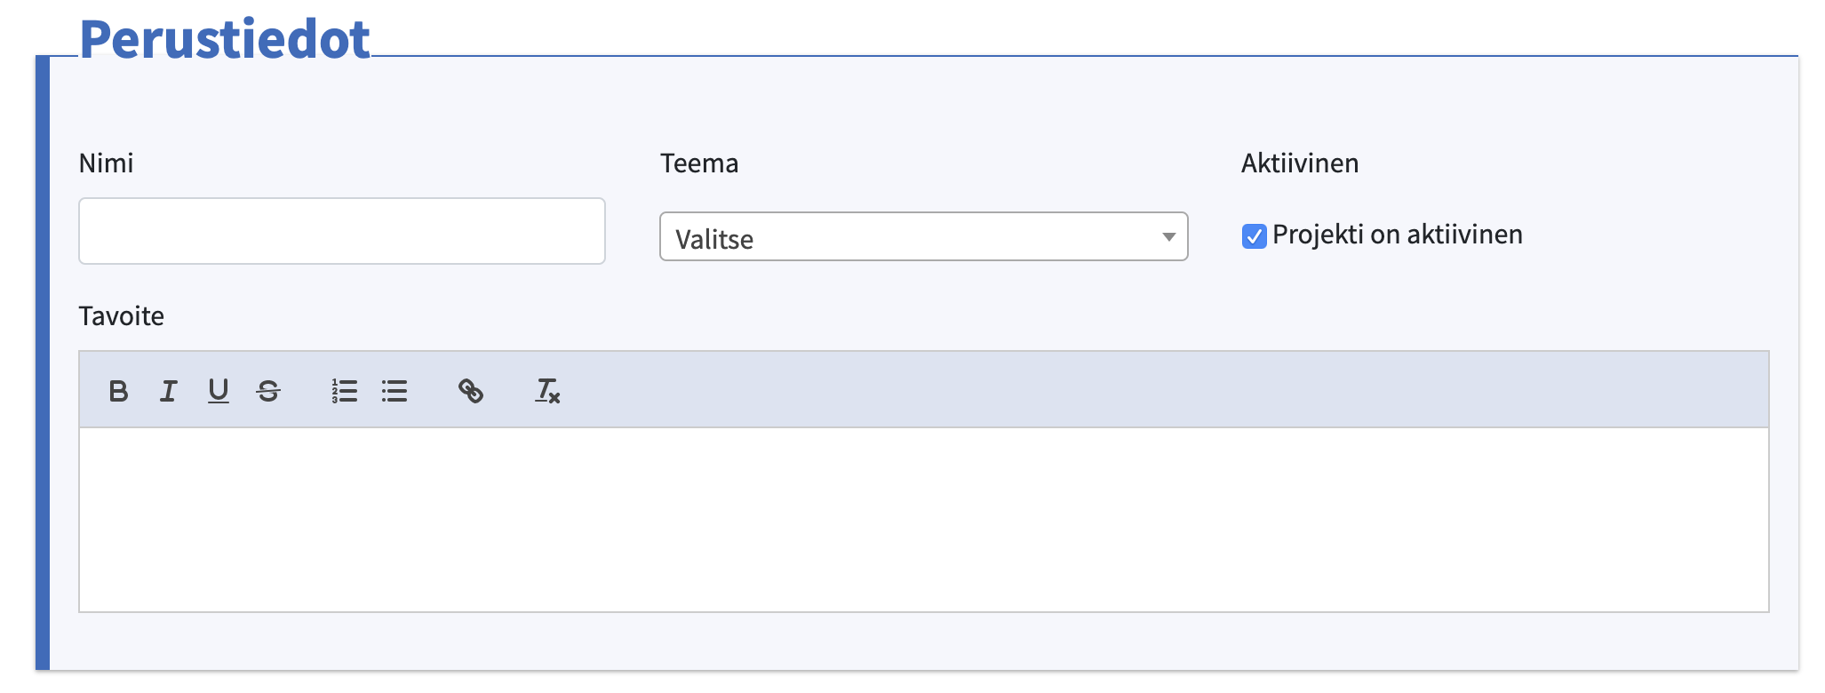Screen dimensions: 1825x693
Task: Click the Projekti on aktiivinen label text
Action: tap(1398, 235)
